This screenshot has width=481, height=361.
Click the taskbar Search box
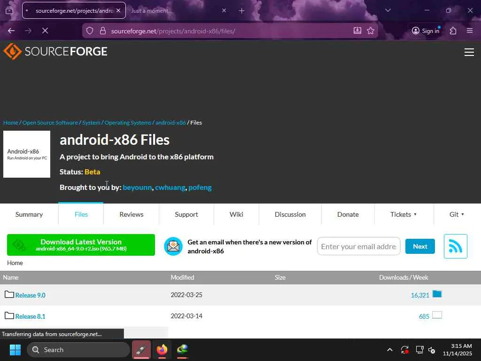78,350
